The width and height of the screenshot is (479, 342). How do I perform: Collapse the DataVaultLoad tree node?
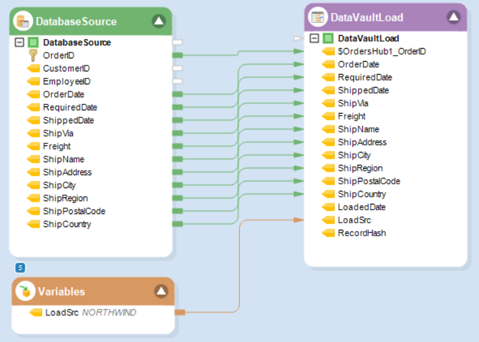314,38
